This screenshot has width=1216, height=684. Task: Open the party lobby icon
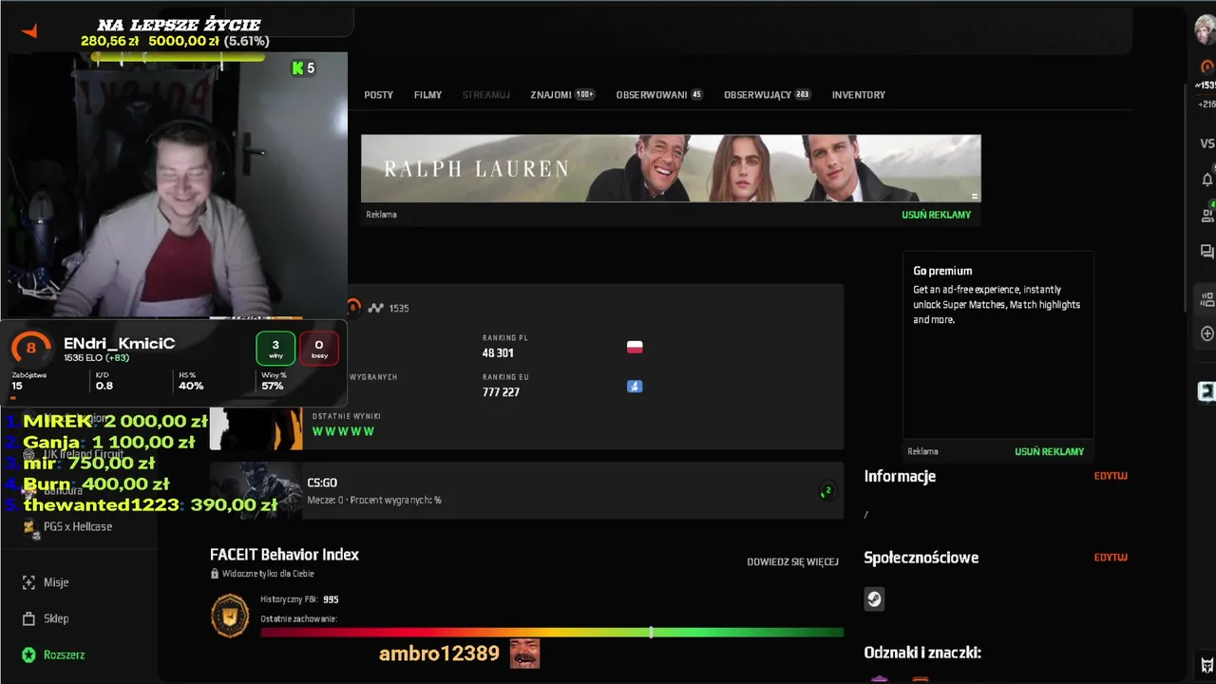click(x=1207, y=299)
